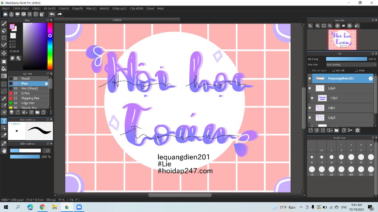Select the Move tool
This screenshot has height=212, width=378.
pyautogui.click(x=4, y=53)
